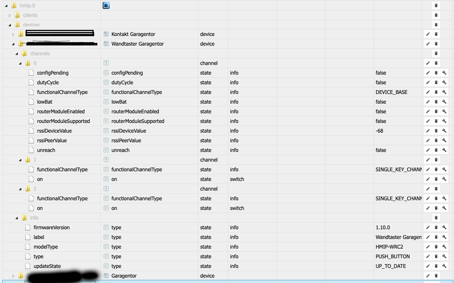Delete the info folder

point(436,218)
